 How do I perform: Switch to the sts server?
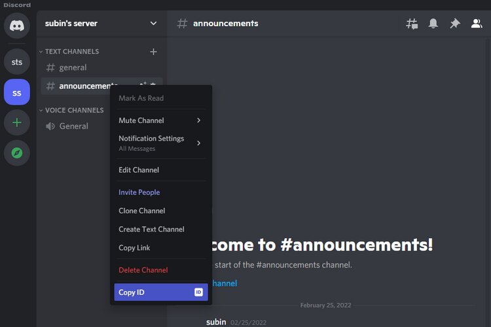coord(17,61)
